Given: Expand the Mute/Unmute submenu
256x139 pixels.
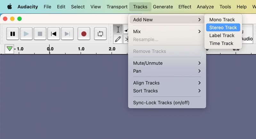Looking at the screenshot, I should 167,63.
